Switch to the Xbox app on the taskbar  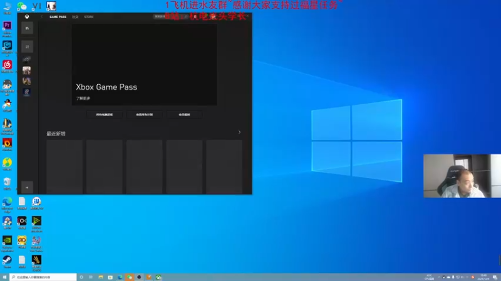158,277
